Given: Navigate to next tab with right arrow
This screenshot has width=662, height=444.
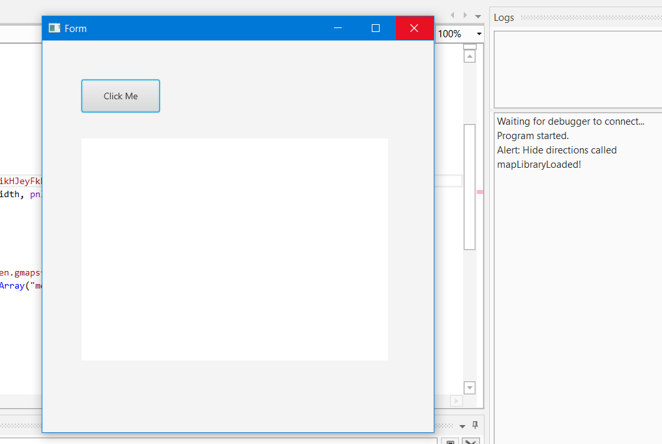Looking at the screenshot, I should pos(465,15).
